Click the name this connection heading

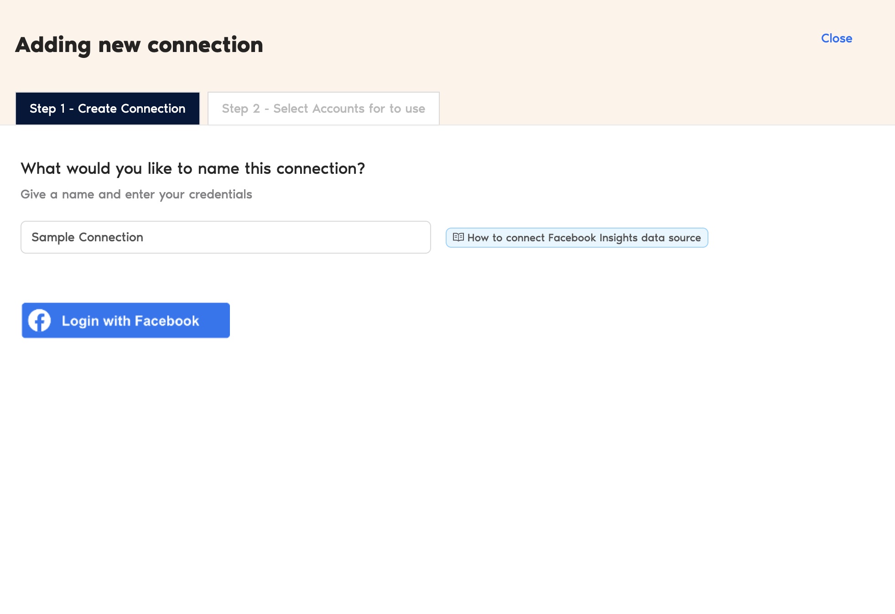pos(193,169)
